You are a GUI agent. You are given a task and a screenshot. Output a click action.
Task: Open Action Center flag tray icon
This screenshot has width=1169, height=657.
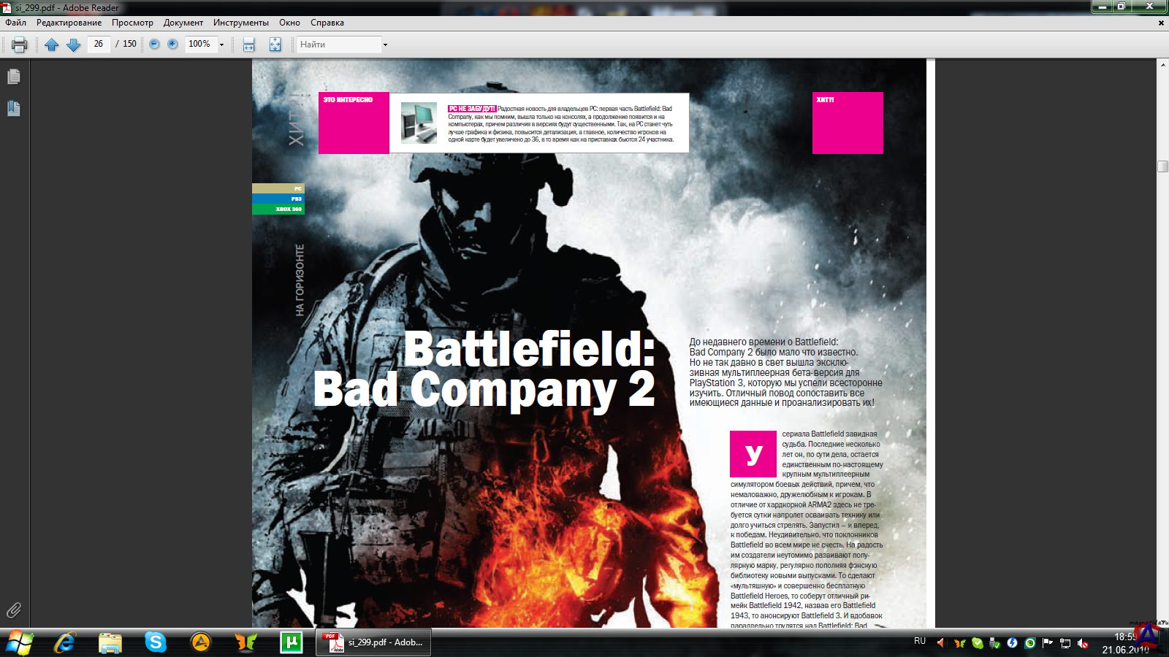click(x=1048, y=643)
